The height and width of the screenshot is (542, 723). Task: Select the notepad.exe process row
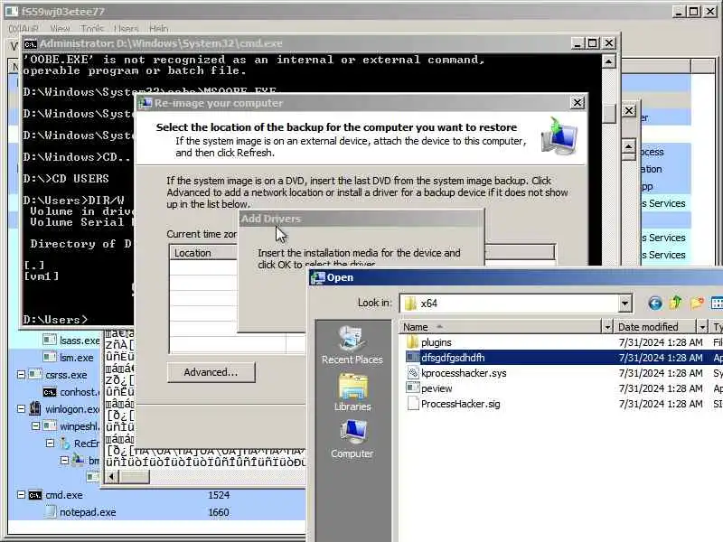pyautogui.click(x=156, y=512)
